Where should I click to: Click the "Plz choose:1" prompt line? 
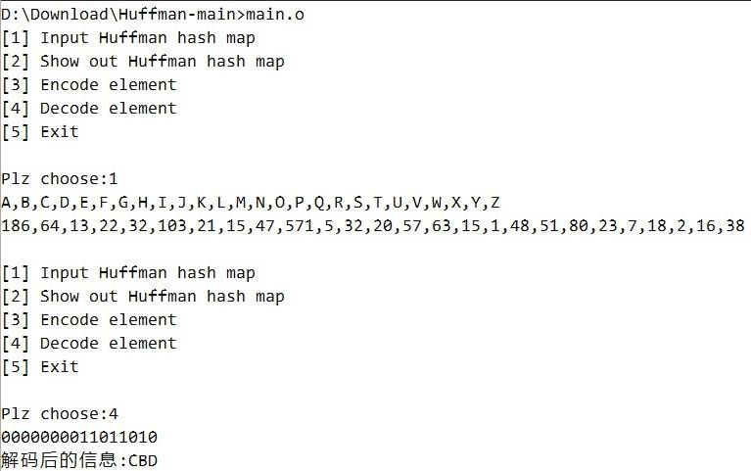(x=60, y=179)
